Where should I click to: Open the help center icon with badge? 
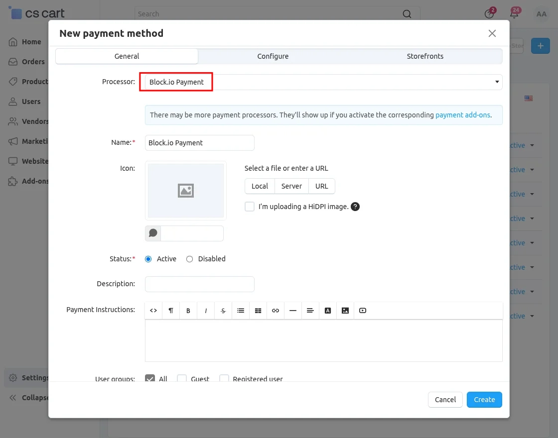490,13
